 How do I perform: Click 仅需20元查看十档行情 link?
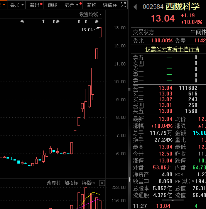(x=172, y=49)
